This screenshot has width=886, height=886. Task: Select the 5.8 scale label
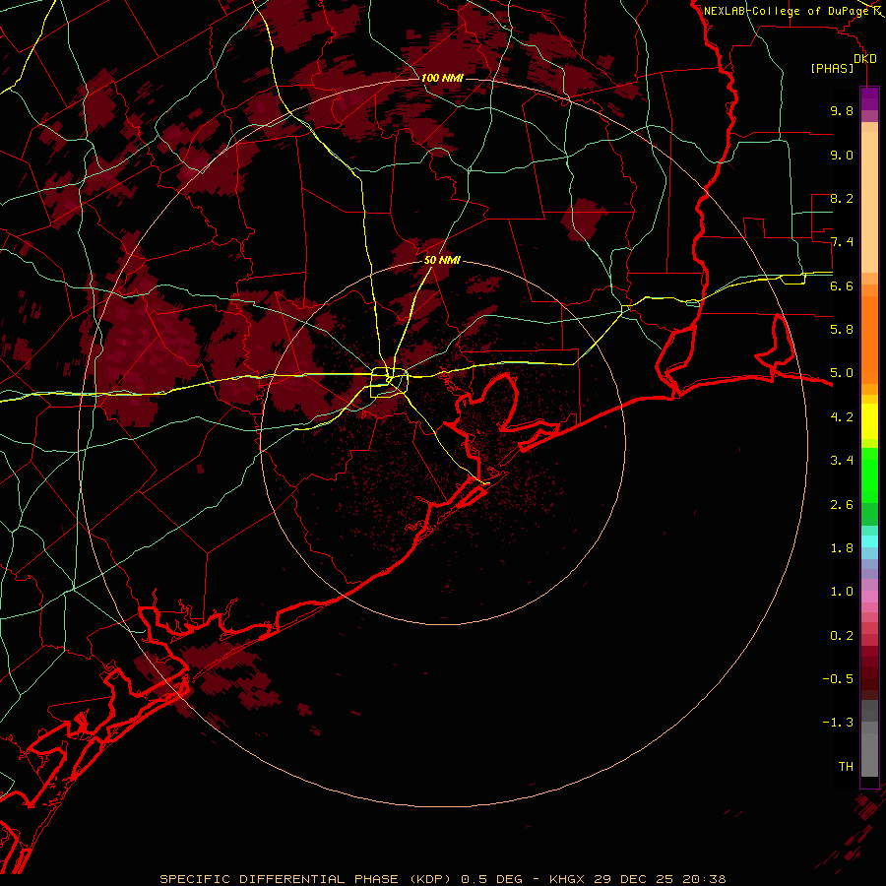pos(842,329)
